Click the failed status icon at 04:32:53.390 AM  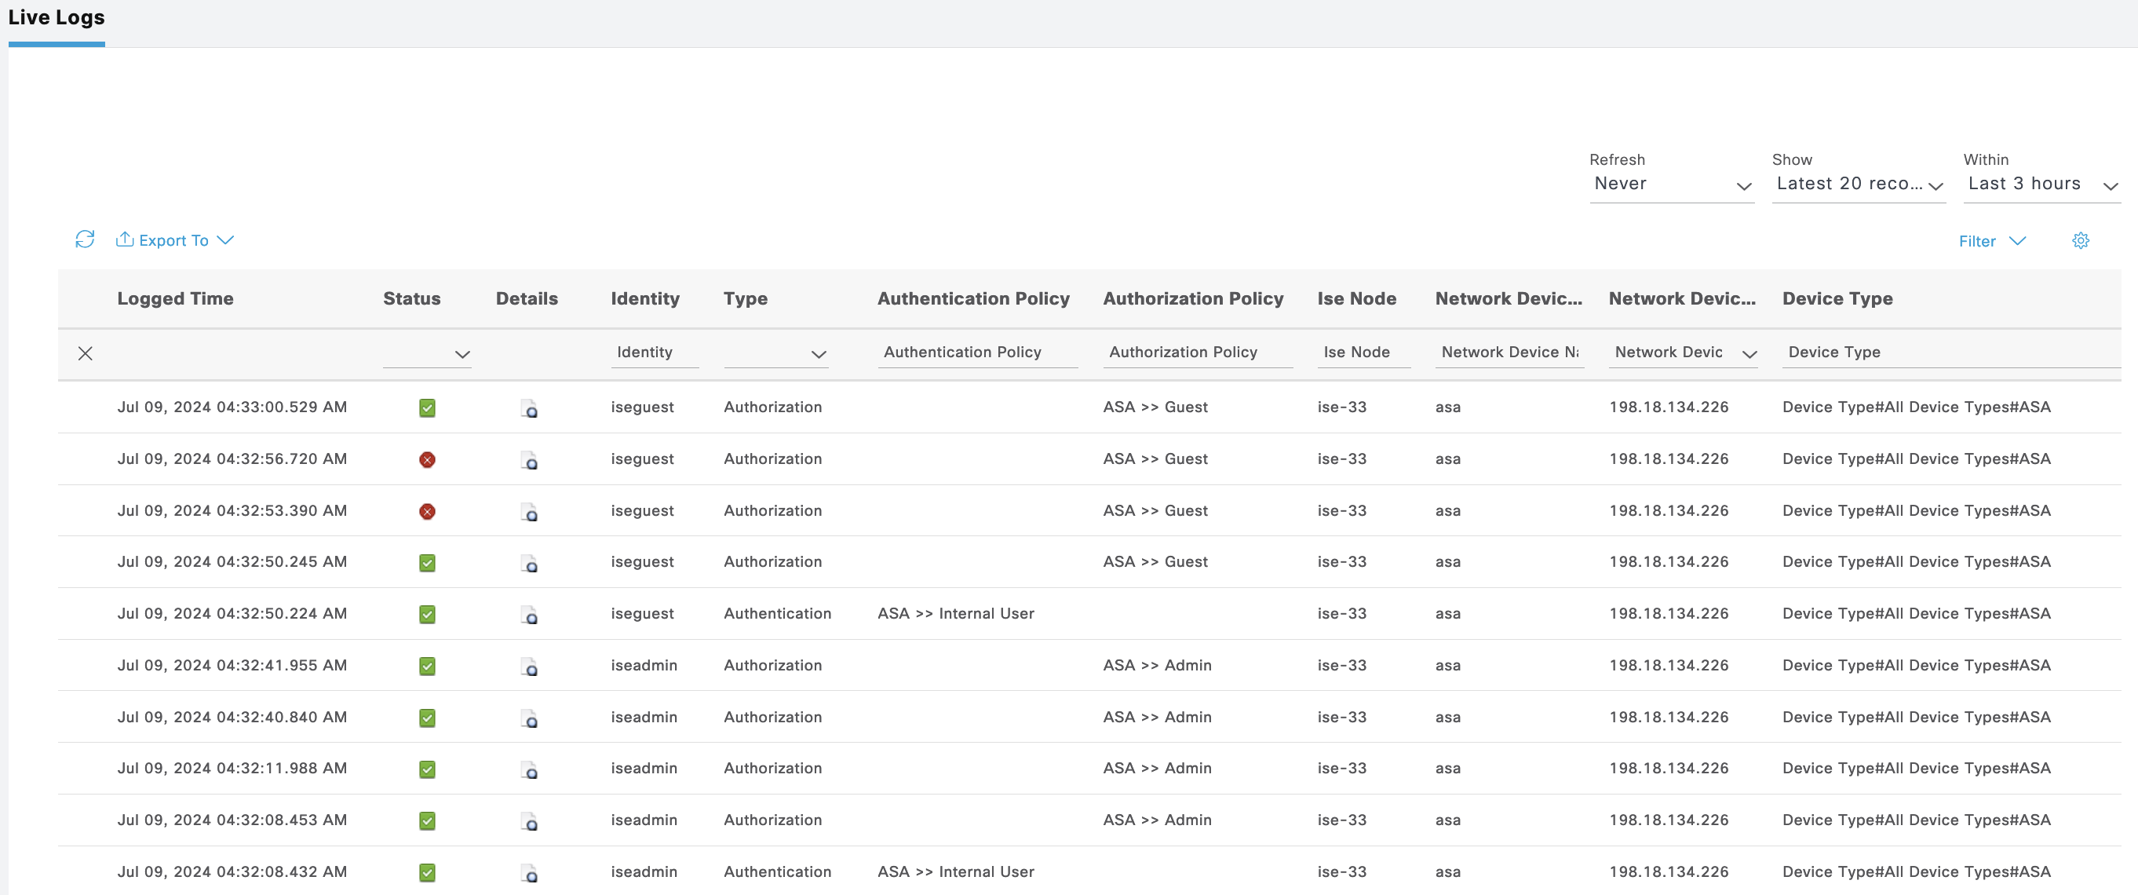pyautogui.click(x=427, y=511)
